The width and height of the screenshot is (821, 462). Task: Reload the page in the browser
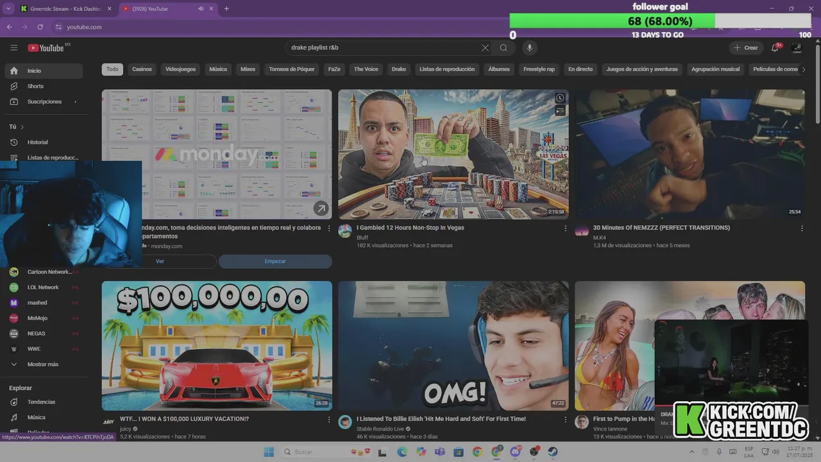point(40,27)
